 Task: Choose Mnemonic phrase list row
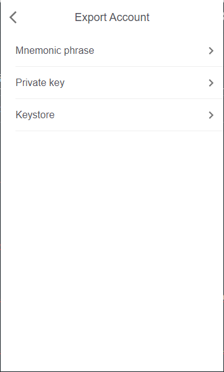pyautogui.click(x=119, y=51)
